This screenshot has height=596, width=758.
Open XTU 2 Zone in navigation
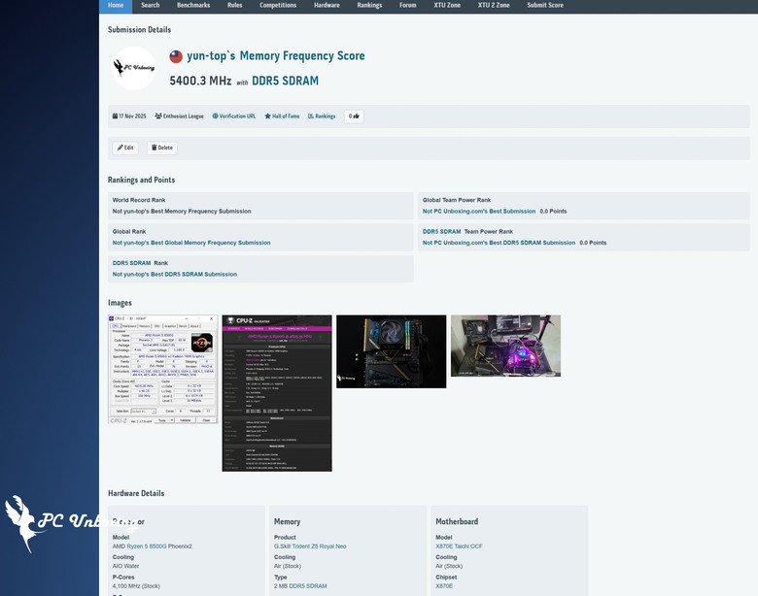point(494,5)
